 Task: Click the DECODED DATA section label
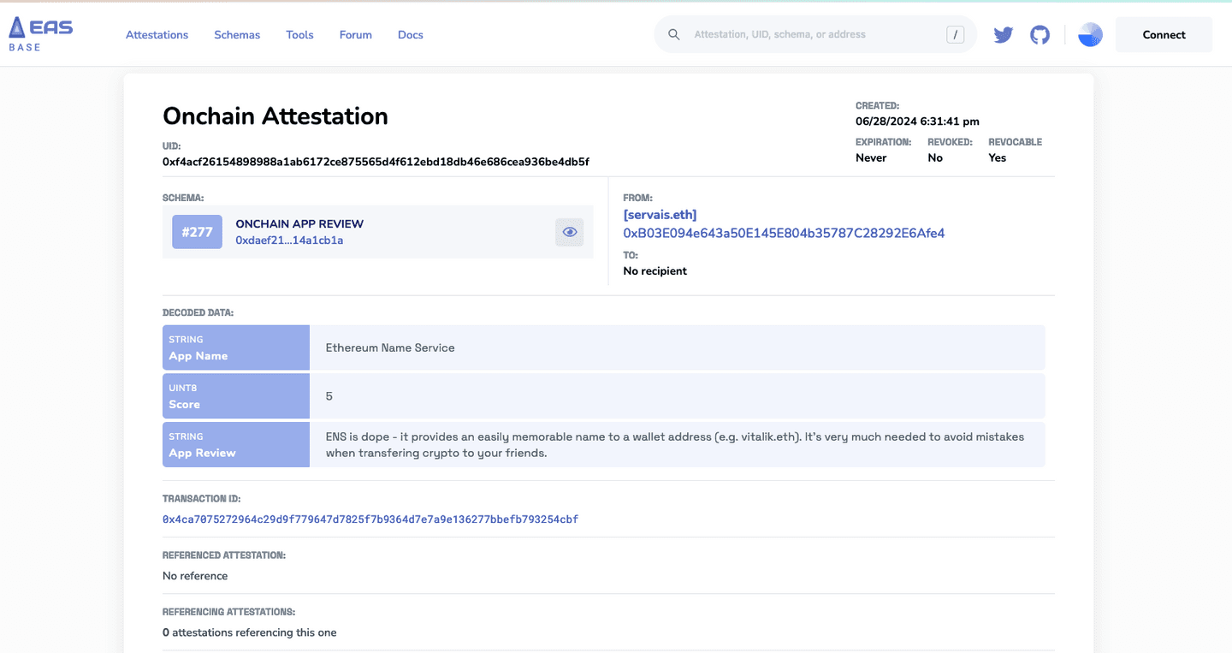198,313
